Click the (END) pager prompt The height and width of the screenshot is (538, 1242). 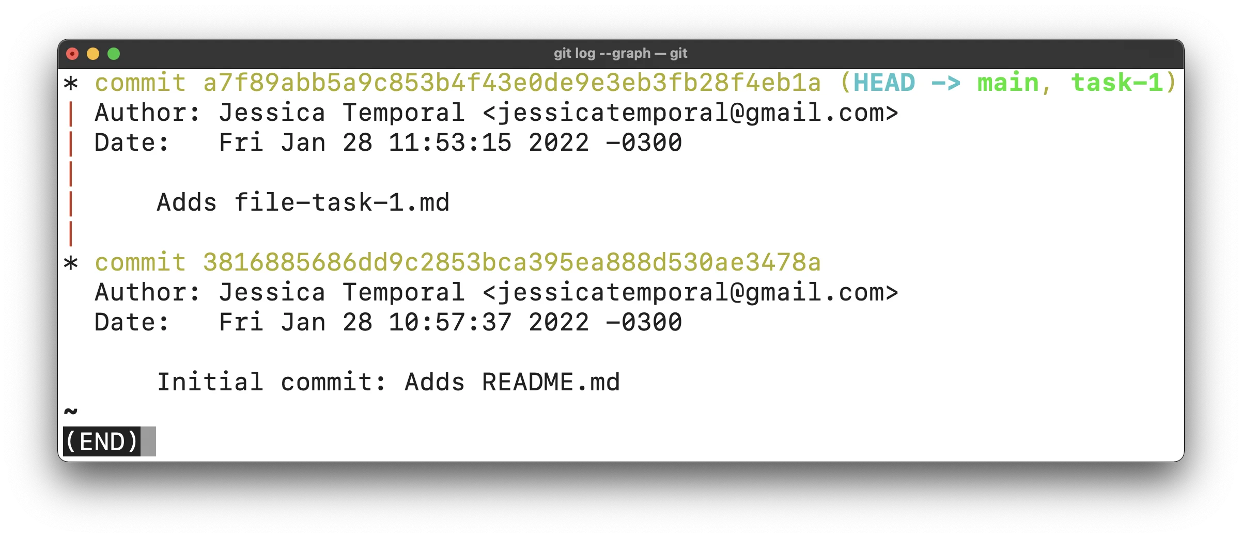click(102, 441)
